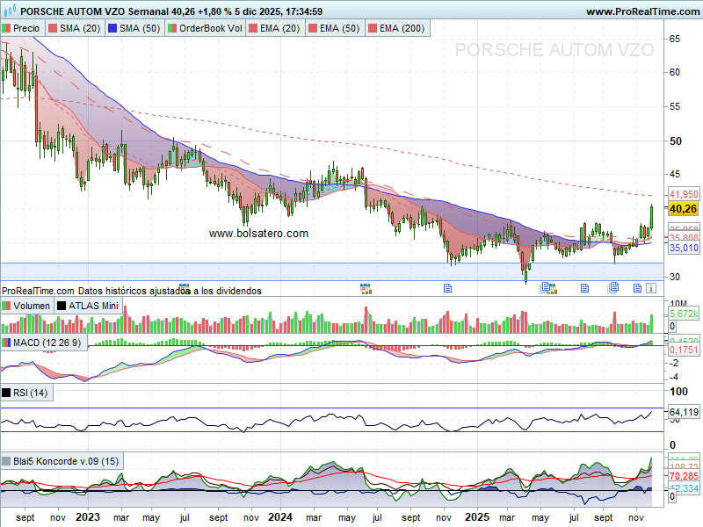703x527 pixels.
Task: Open the single document icon between the stacked-document icons
Action: [584, 288]
